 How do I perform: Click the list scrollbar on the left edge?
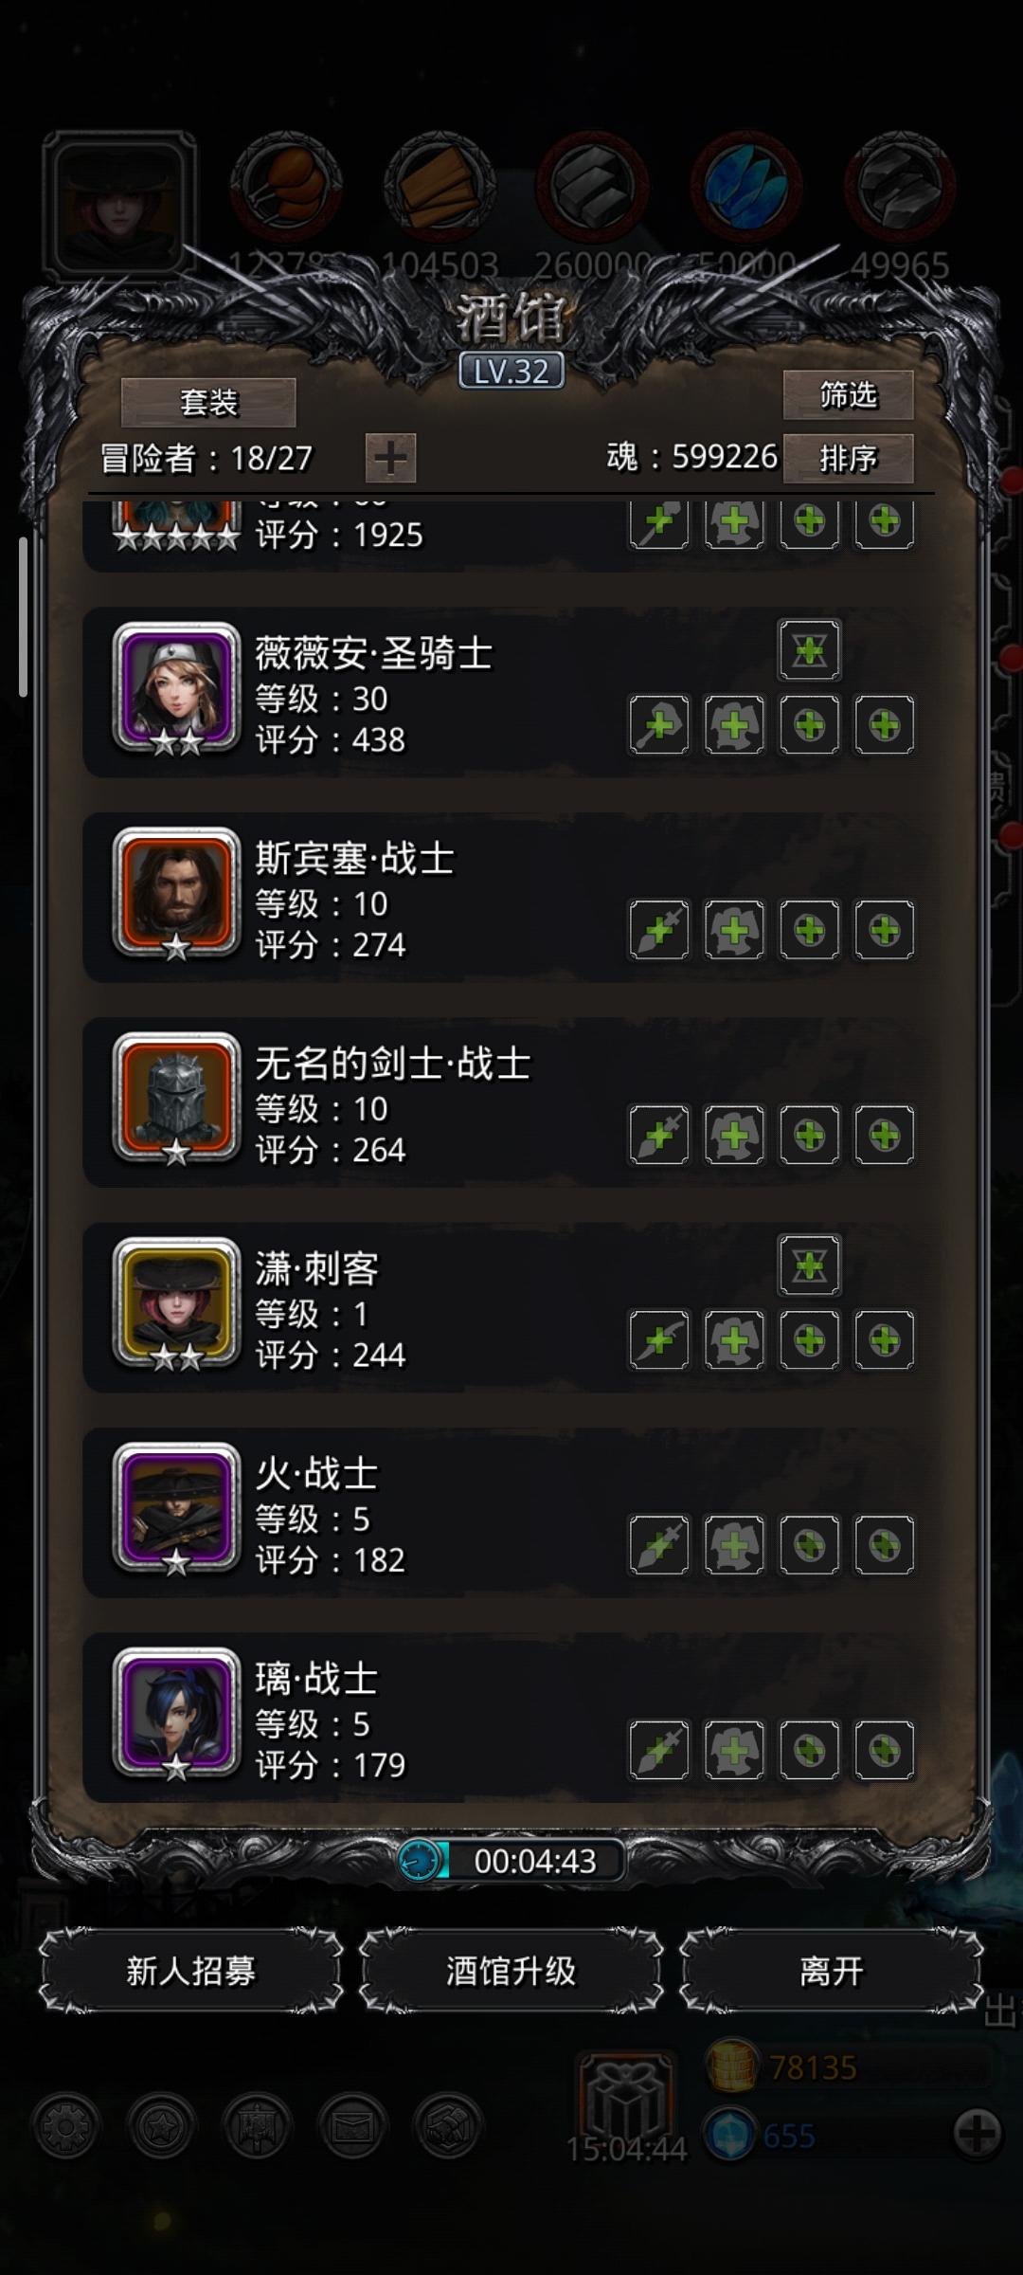pyautogui.click(x=23, y=616)
